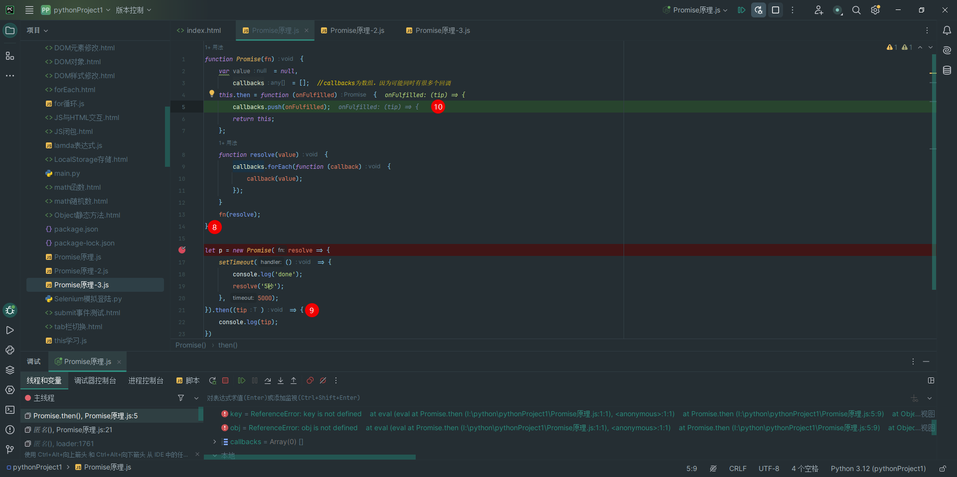The height and width of the screenshot is (477, 957).
Task: Open the Notifications bell panel
Action: pyautogui.click(x=947, y=30)
